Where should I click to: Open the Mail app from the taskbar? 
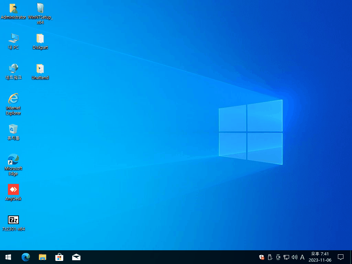(76, 257)
